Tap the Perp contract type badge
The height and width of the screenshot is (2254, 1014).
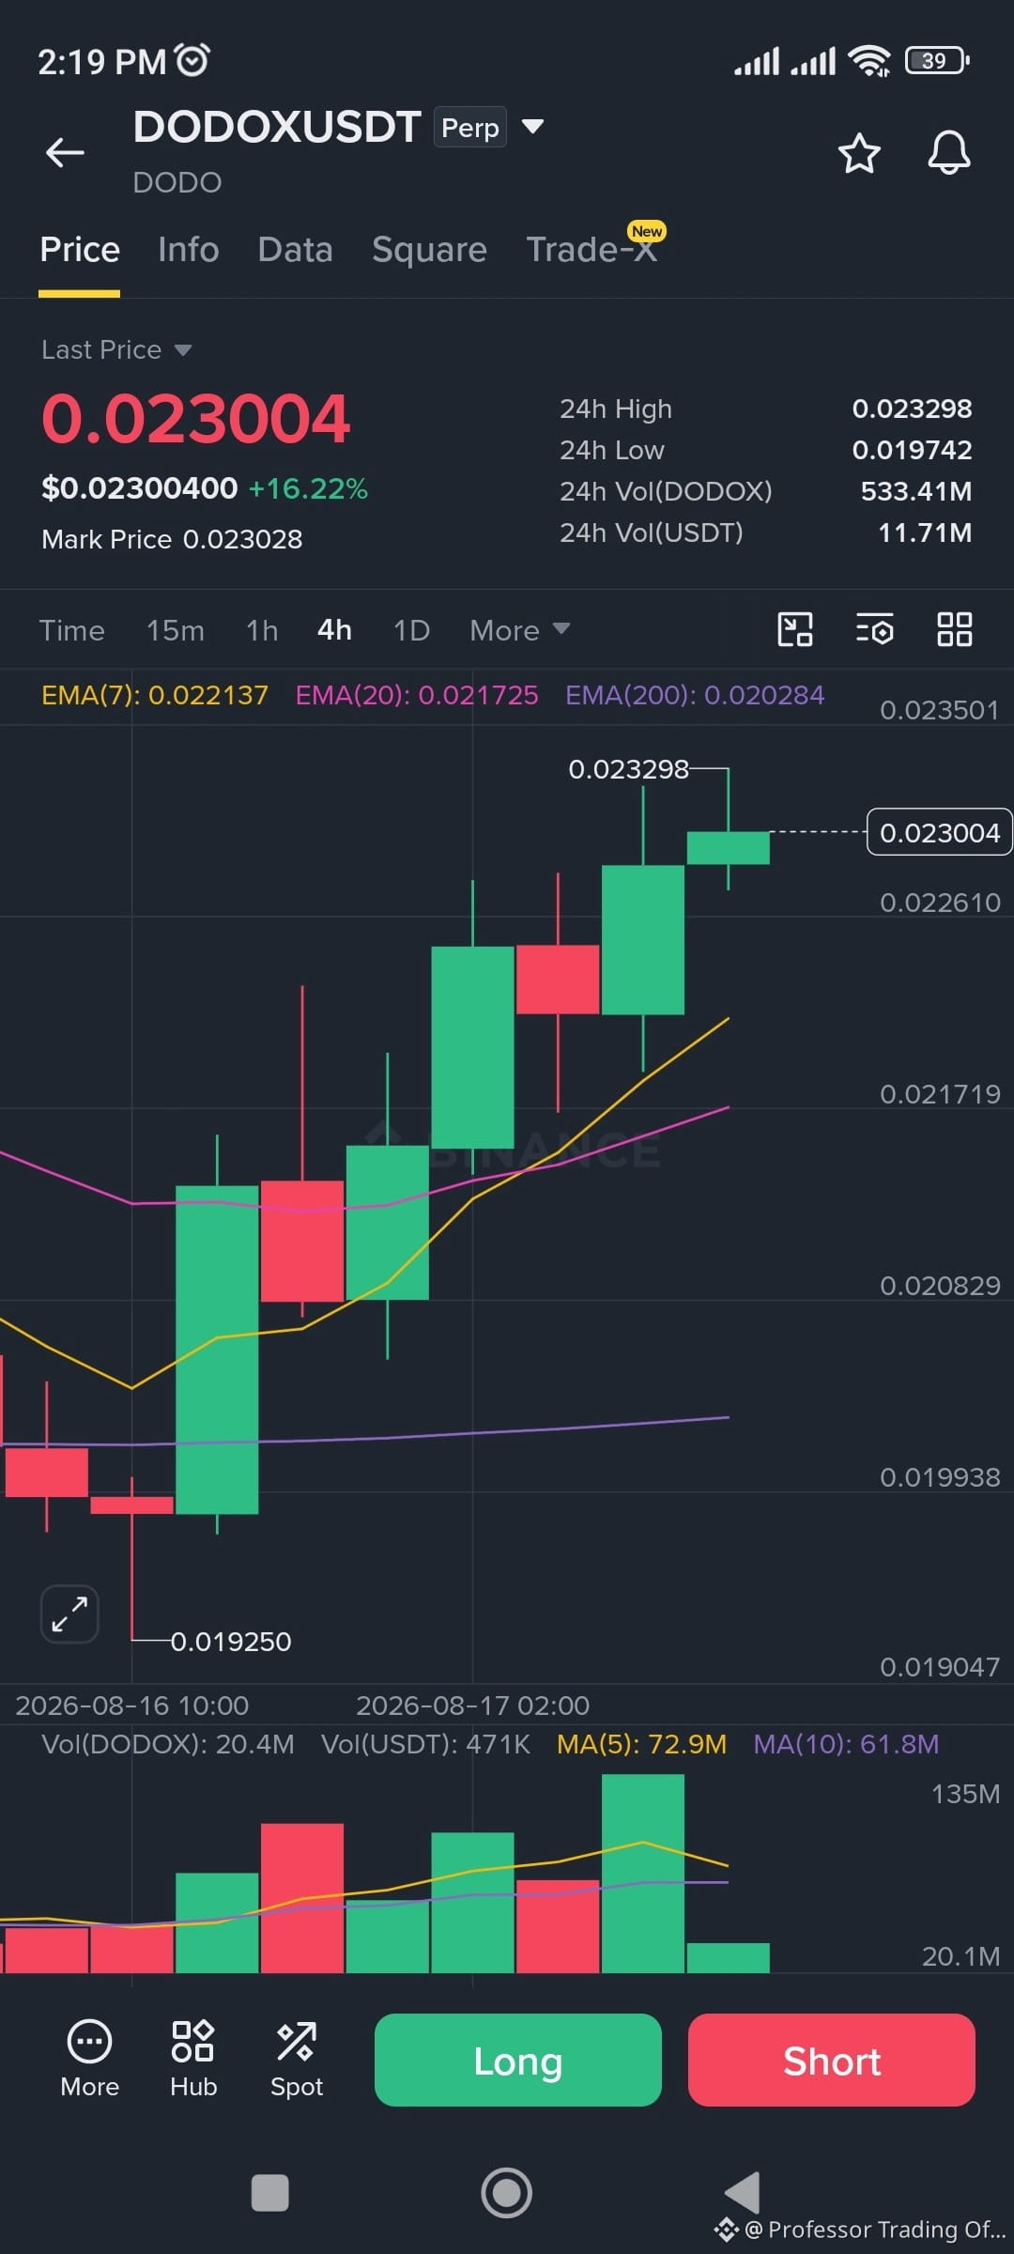tap(470, 128)
